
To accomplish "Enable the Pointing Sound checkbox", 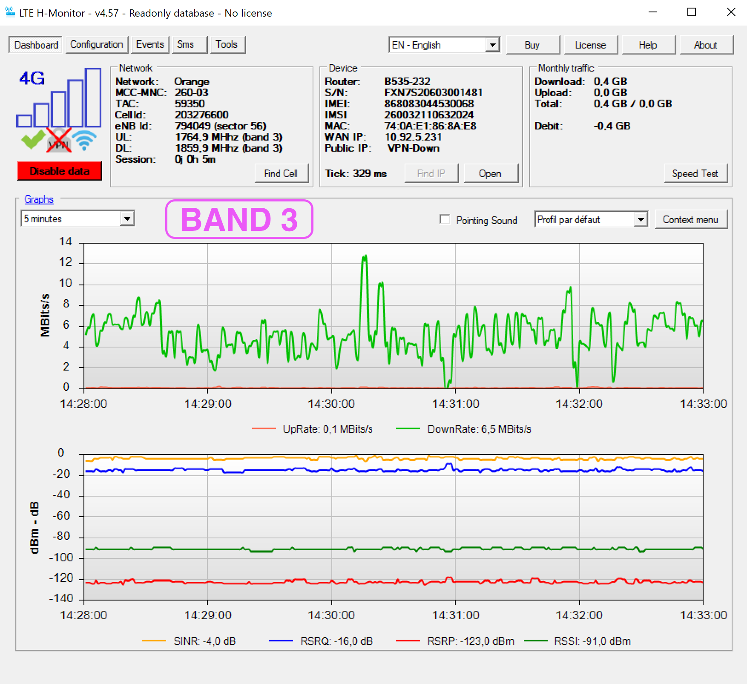I will pyautogui.click(x=445, y=219).
